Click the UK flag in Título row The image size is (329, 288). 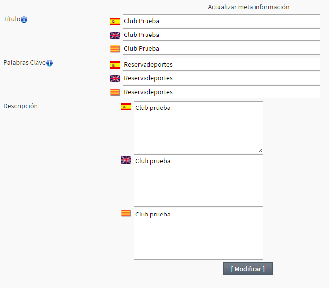tap(115, 35)
